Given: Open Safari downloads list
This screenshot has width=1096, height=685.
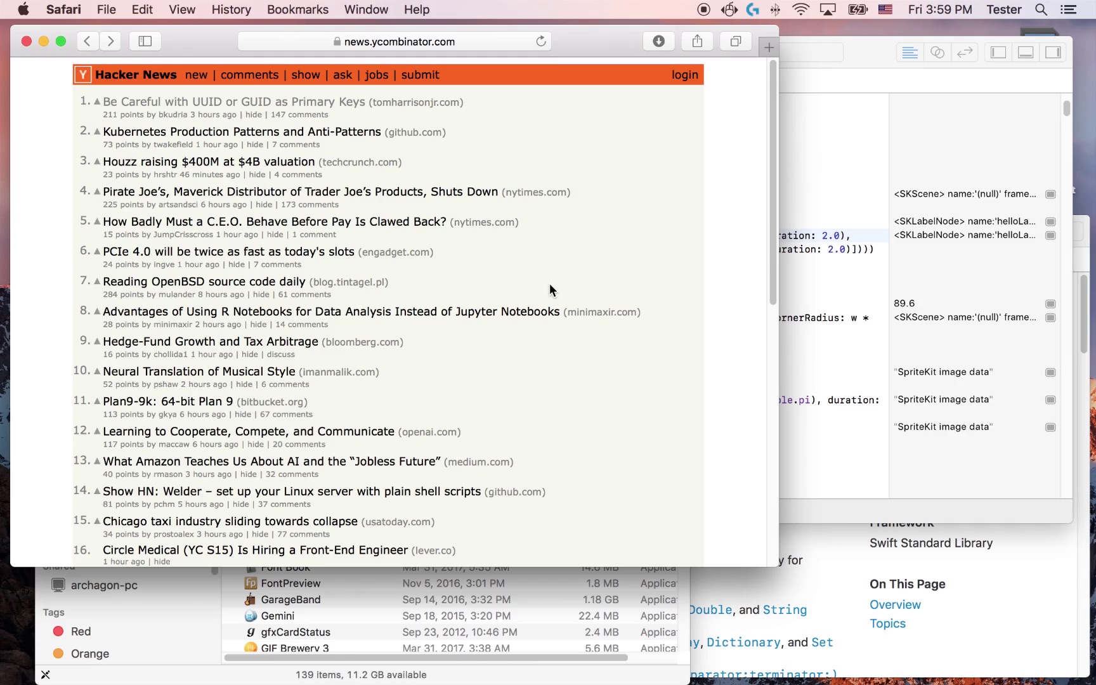Looking at the screenshot, I should [x=659, y=41].
